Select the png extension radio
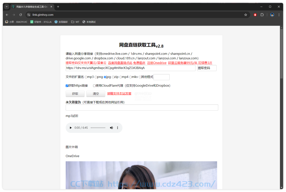Viewport: 286px width, 192px height. 96,77
